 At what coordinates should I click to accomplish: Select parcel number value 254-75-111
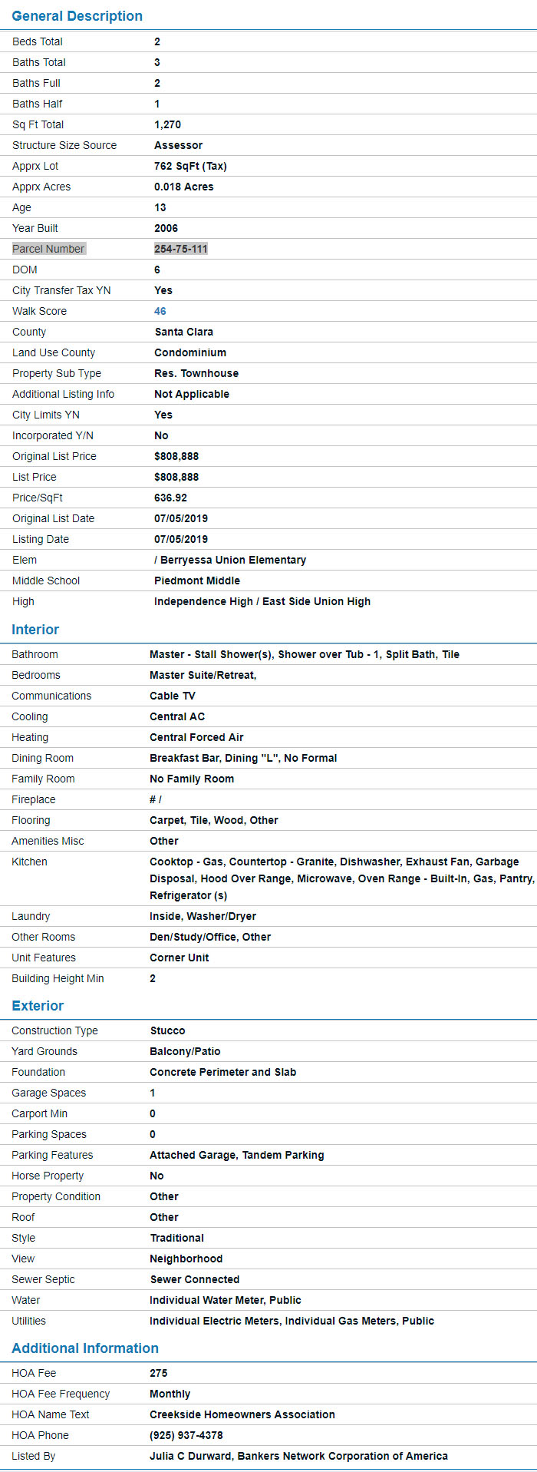(181, 249)
